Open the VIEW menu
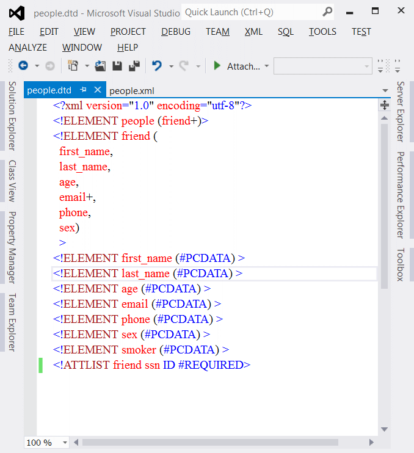 (84, 32)
